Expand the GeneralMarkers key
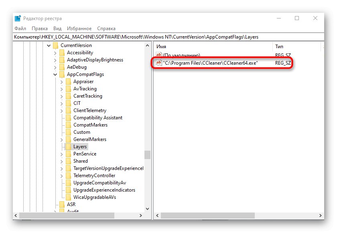 tap(62, 140)
